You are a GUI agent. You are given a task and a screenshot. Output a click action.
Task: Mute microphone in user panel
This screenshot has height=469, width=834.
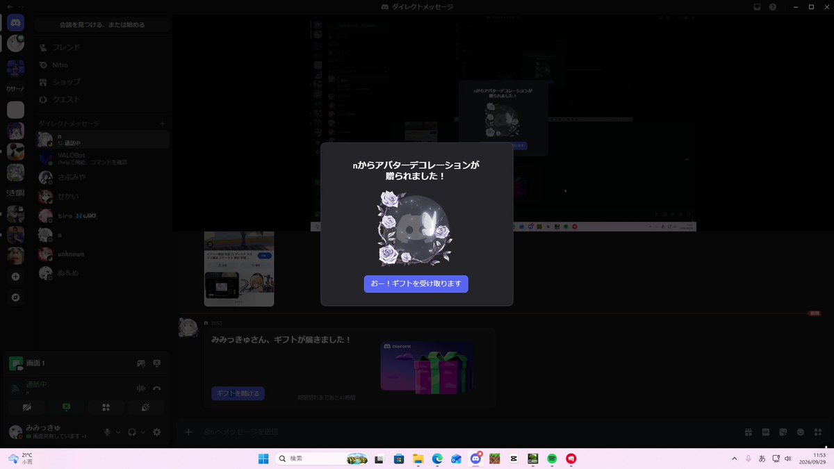pyautogui.click(x=107, y=432)
